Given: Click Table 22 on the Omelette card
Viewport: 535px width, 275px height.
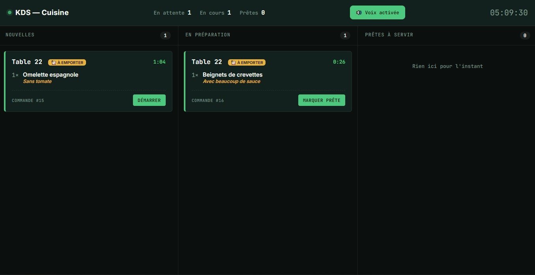Looking at the screenshot, I should pos(27,62).
